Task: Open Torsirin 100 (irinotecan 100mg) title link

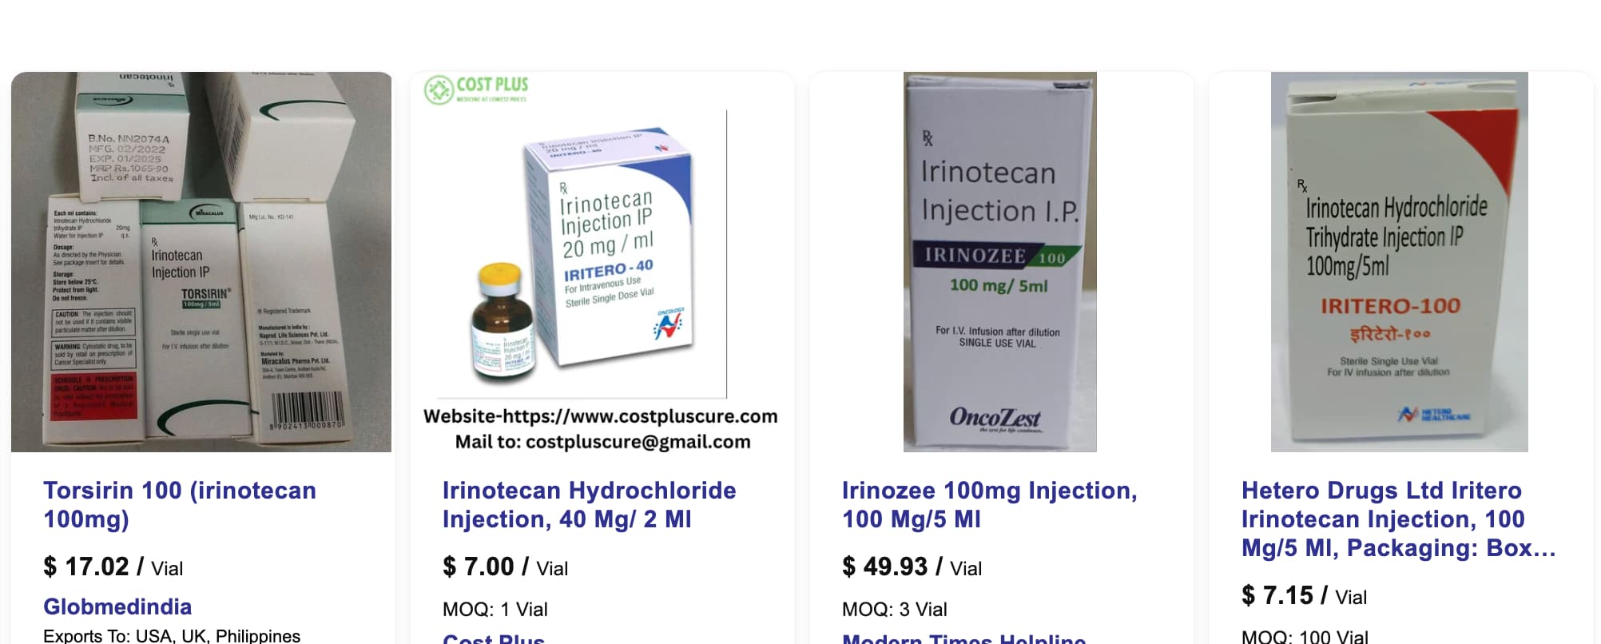Action: pyautogui.click(x=180, y=505)
